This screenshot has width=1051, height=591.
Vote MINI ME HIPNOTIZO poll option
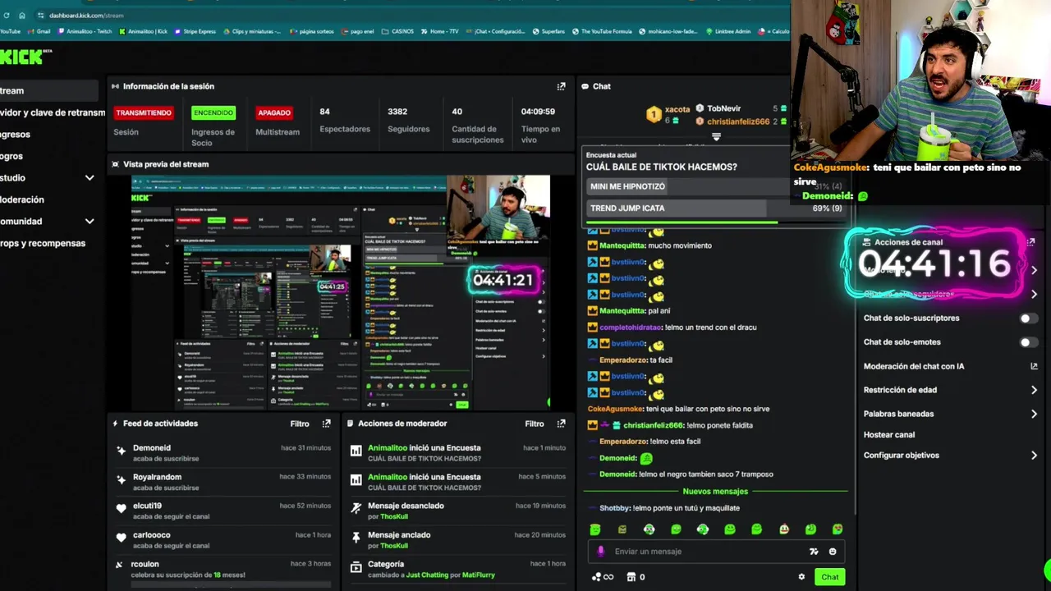point(715,186)
